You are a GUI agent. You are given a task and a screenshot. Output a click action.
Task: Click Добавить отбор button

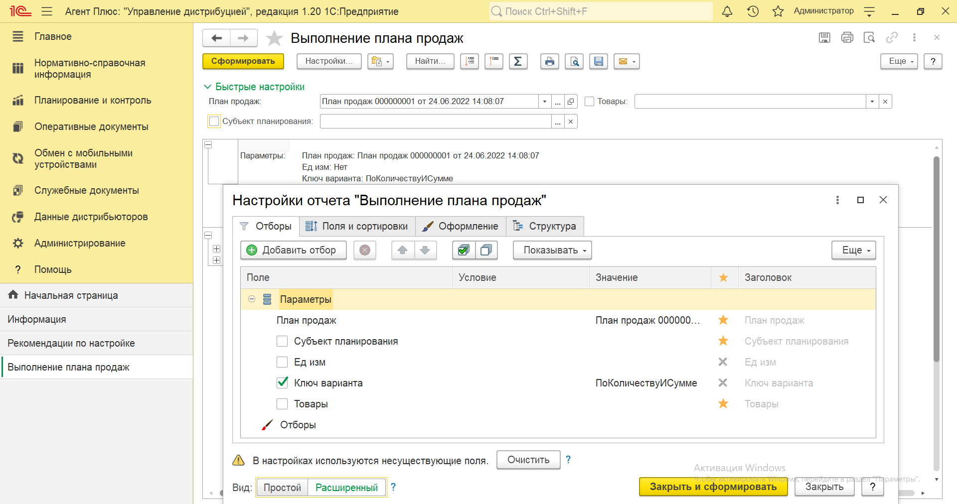(x=294, y=250)
